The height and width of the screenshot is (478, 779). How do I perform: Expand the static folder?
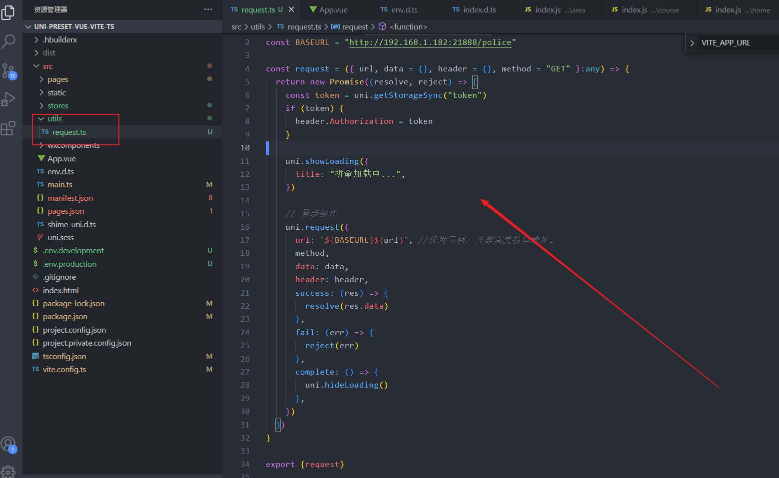(41, 92)
